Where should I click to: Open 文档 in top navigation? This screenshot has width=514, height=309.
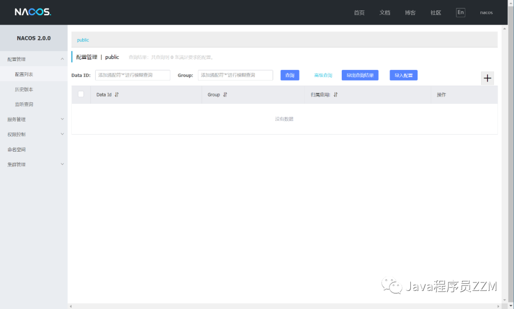(385, 12)
